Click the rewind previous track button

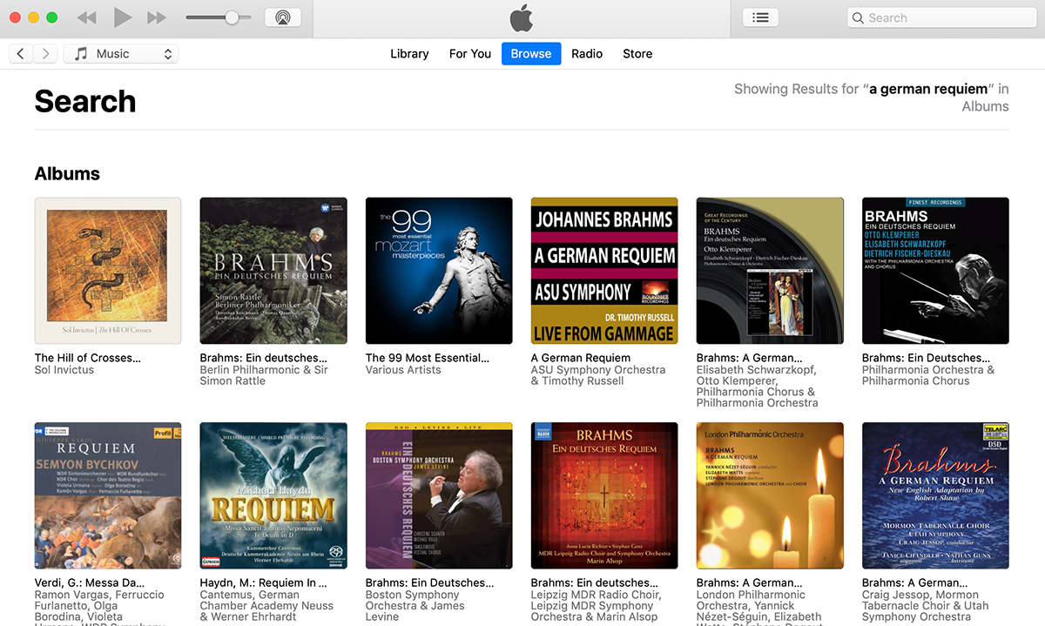pyautogui.click(x=86, y=17)
